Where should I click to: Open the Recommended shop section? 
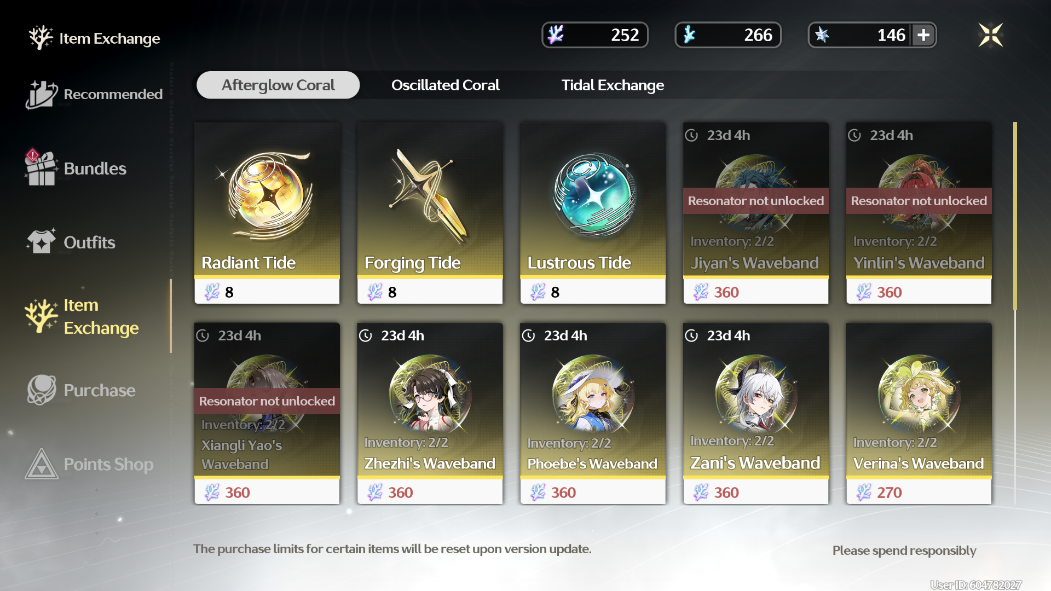94,94
